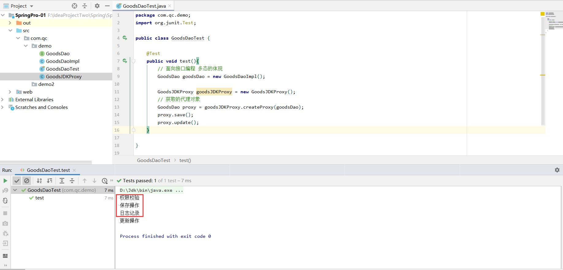Toggle Show Ignored tests button
Viewport: 563px width, 270px height.
(27, 181)
